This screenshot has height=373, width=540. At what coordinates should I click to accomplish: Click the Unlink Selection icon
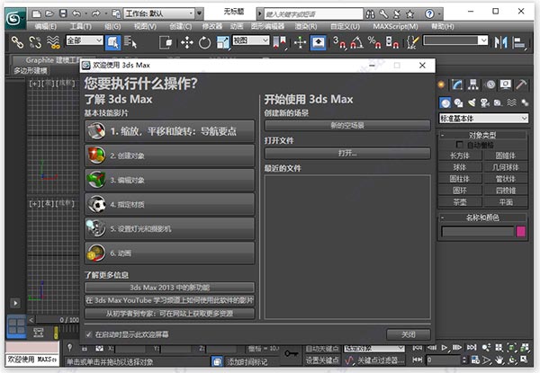click(35, 42)
